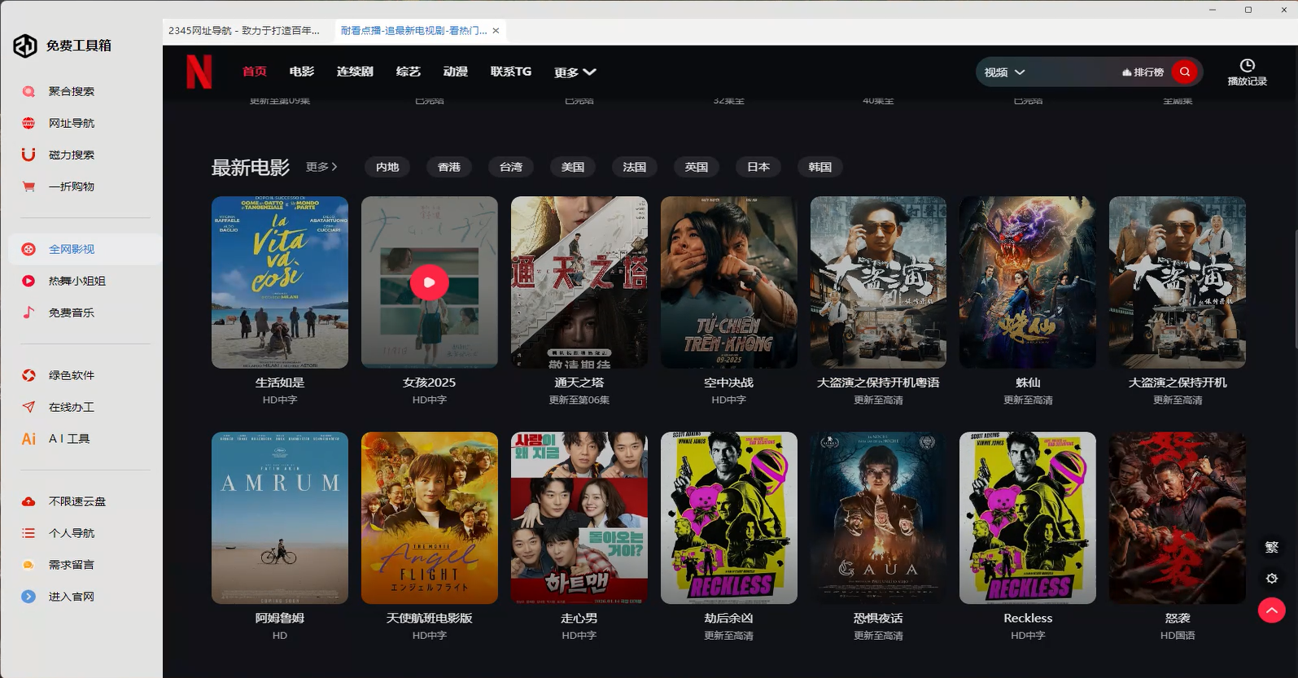Expand 更多 next to 最新电影
Image resolution: width=1298 pixels, height=678 pixels.
coord(321,167)
